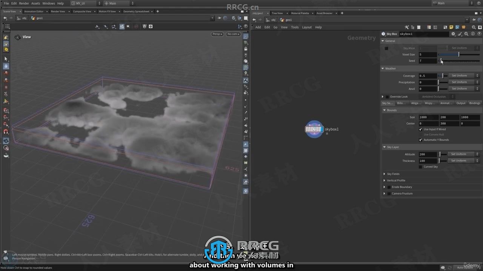This screenshot has width=483, height=271.
Task: Click the Sky Box node type icon
Action: pos(383,34)
